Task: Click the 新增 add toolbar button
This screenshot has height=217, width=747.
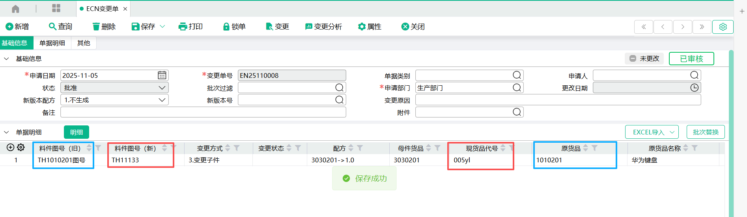Action: [x=17, y=26]
